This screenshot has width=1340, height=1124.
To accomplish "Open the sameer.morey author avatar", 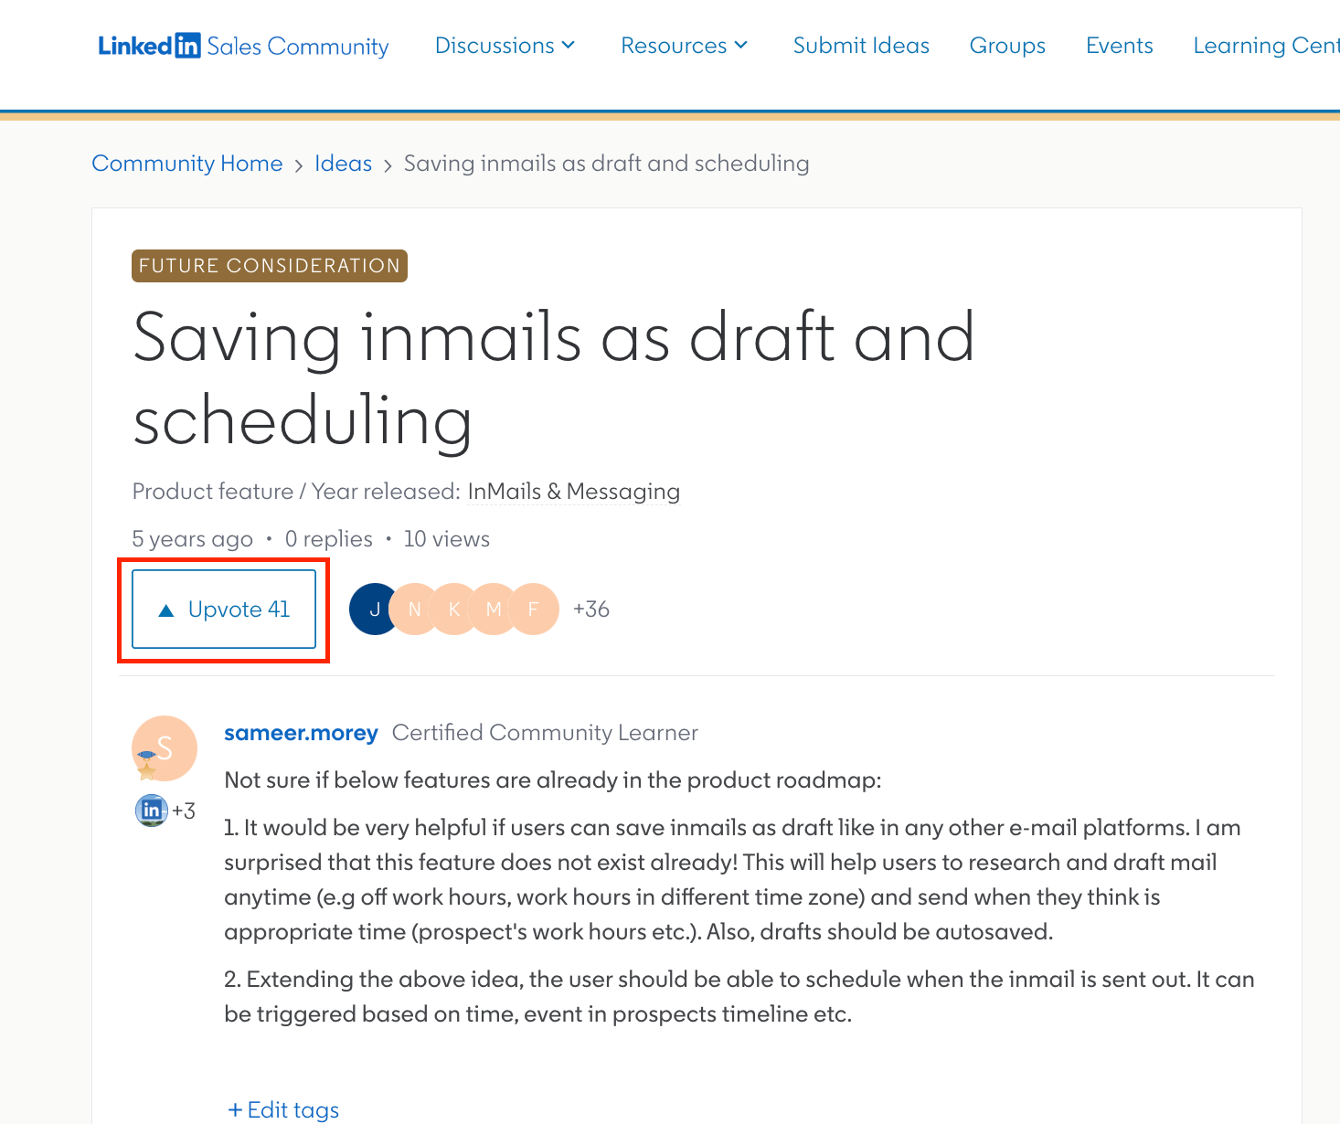I will (165, 748).
